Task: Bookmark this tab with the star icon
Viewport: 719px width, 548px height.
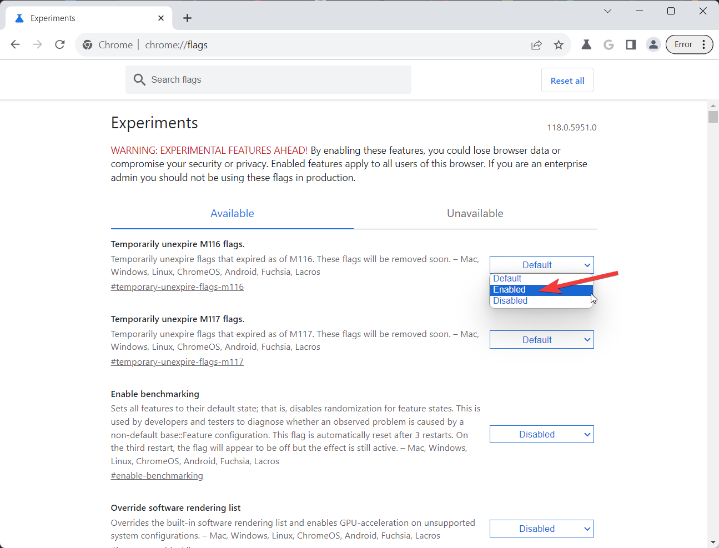Action: tap(559, 45)
